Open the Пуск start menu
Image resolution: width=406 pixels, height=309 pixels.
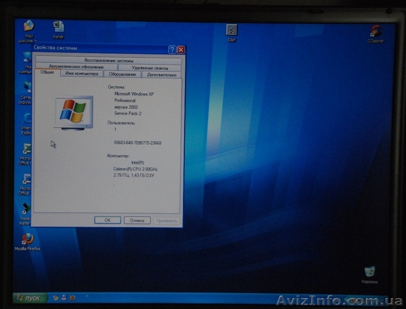30,298
